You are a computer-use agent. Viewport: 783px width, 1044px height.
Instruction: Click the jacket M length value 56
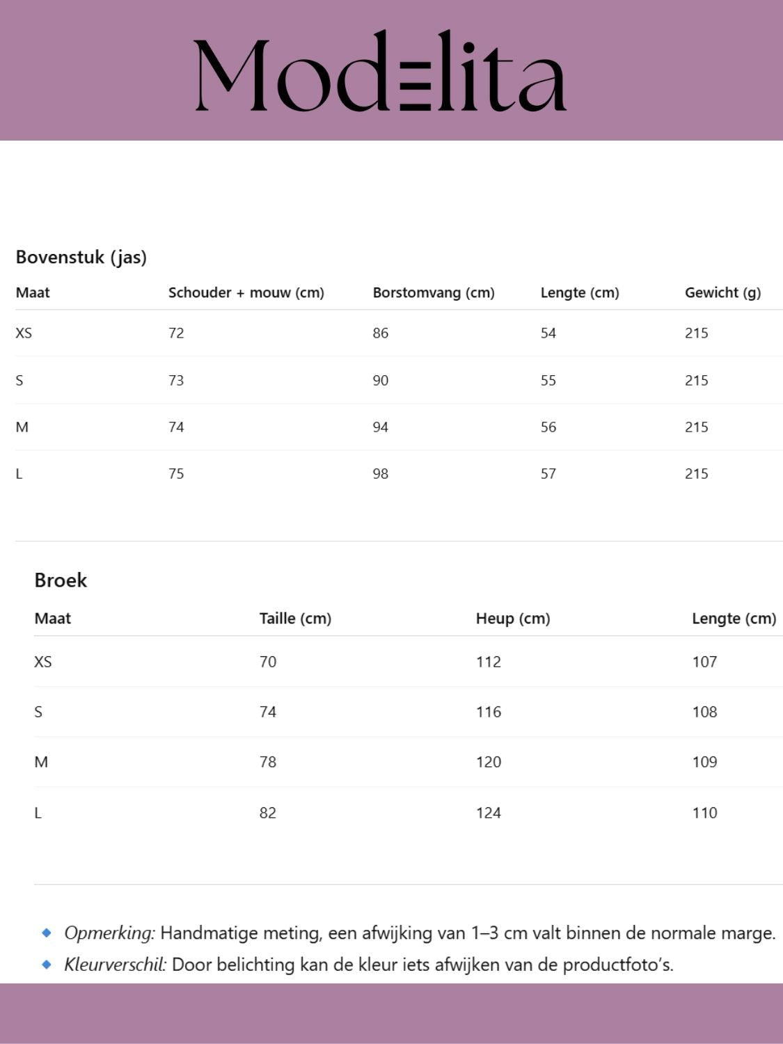(x=548, y=427)
